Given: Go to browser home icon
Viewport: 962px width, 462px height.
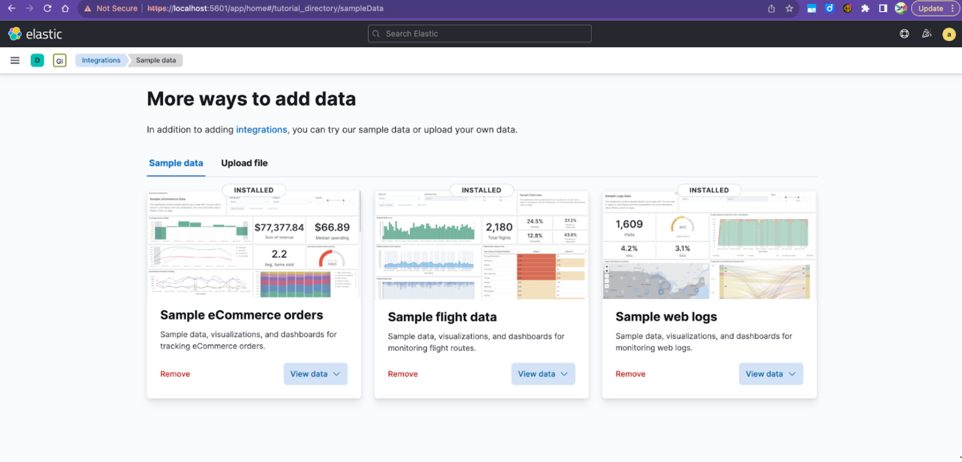Looking at the screenshot, I should (65, 8).
